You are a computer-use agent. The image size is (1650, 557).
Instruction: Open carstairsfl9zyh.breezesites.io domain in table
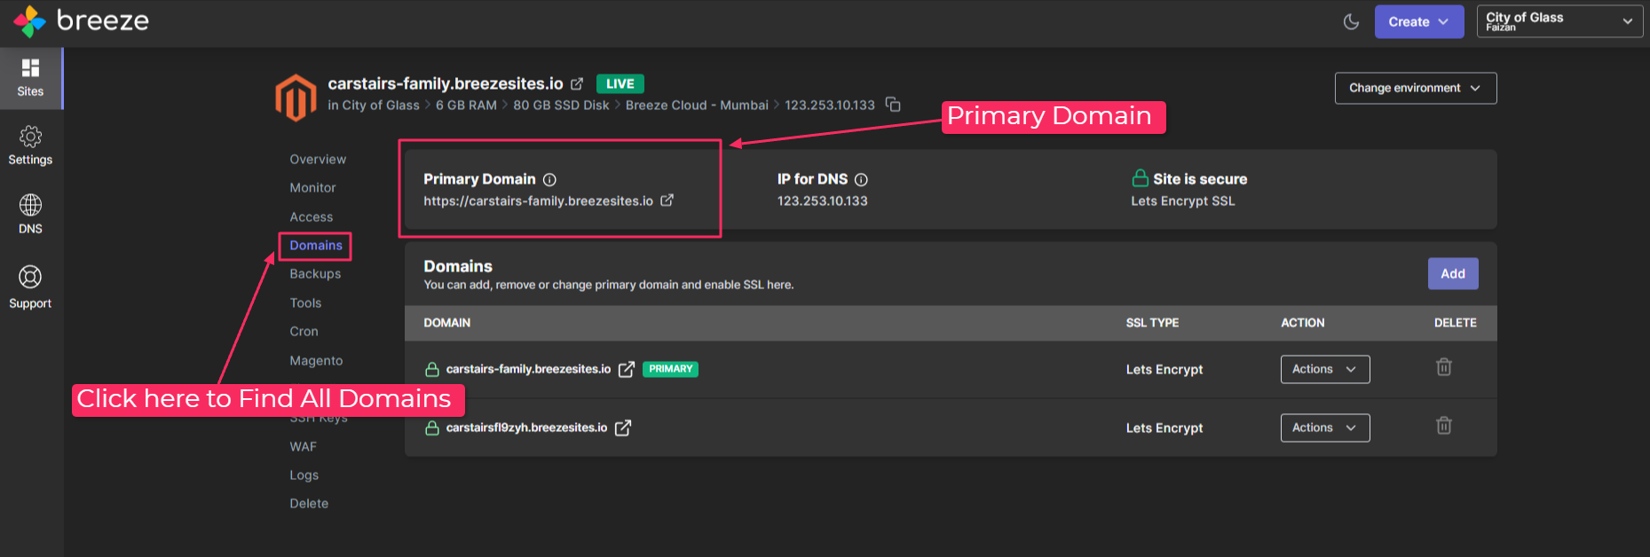pos(526,428)
